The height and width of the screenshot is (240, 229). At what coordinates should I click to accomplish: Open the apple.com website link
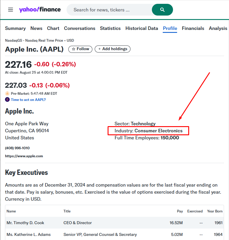click(x=24, y=156)
